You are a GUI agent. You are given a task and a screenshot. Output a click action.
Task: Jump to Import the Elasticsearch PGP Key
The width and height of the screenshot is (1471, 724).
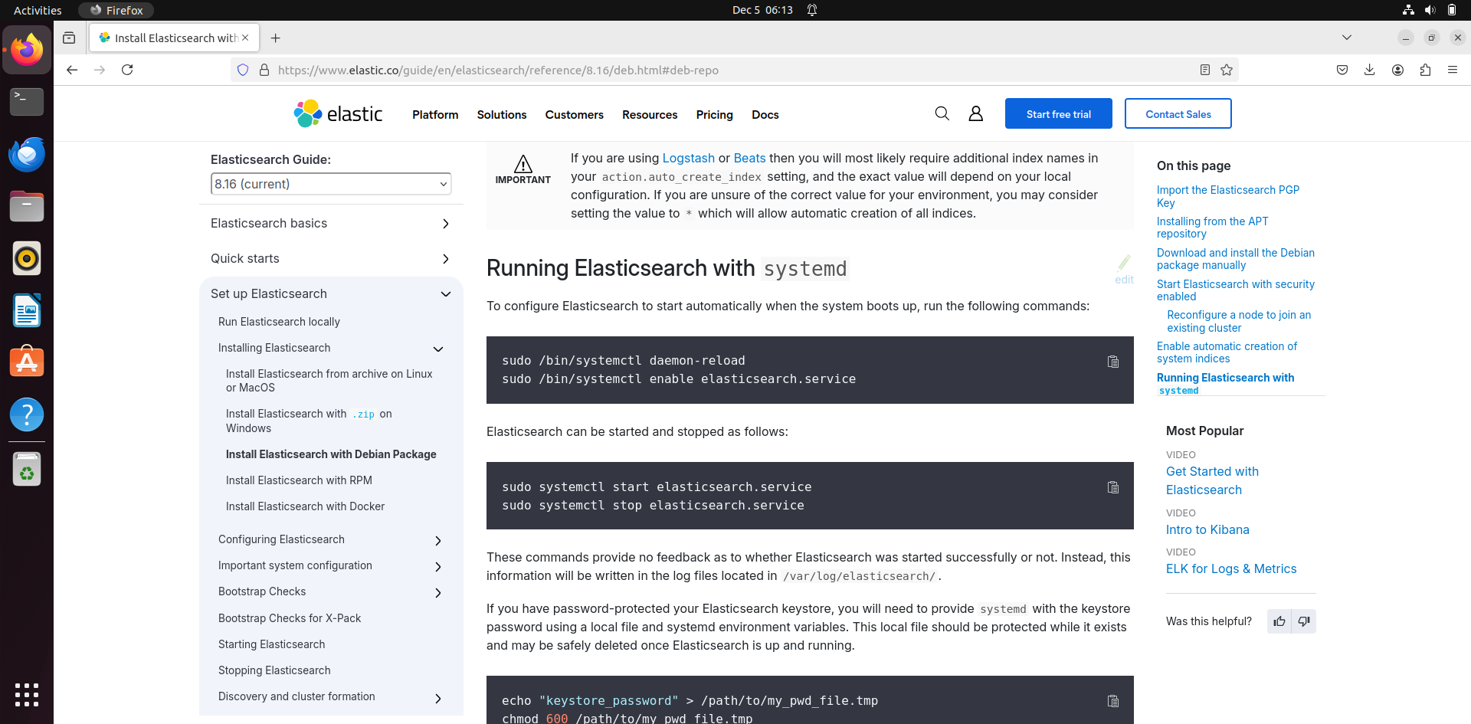coord(1228,196)
